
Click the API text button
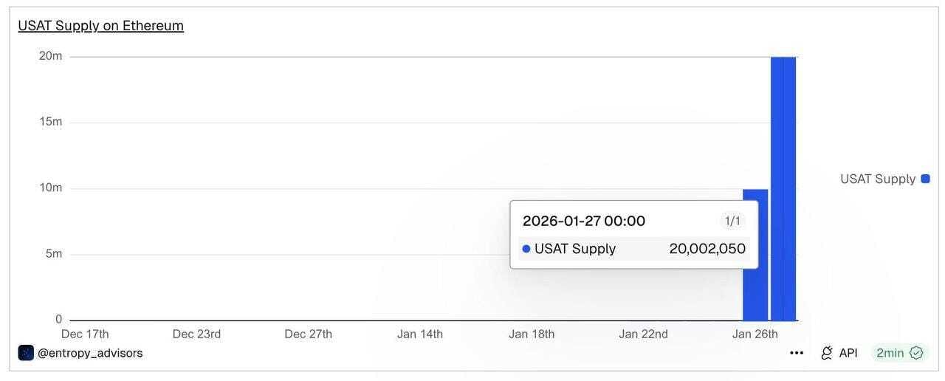click(x=848, y=353)
